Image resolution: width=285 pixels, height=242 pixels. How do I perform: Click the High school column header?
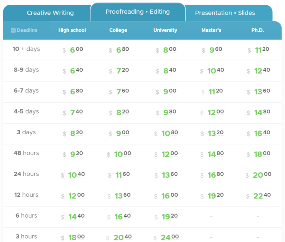point(72,30)
